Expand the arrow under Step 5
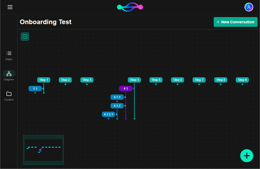The height and width of the screenshot is (169, 260). click(156, 84)
